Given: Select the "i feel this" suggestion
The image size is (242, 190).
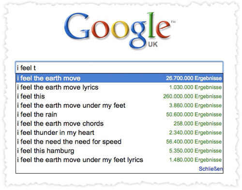Looking at the screenshot, I should point(120,96).
